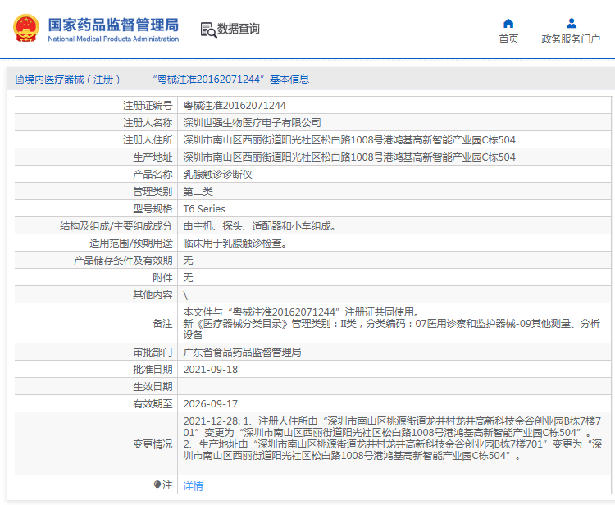Click 无 in 附件 row
The height and width of the screenshot is (505, 615).
tap(189, 278)
